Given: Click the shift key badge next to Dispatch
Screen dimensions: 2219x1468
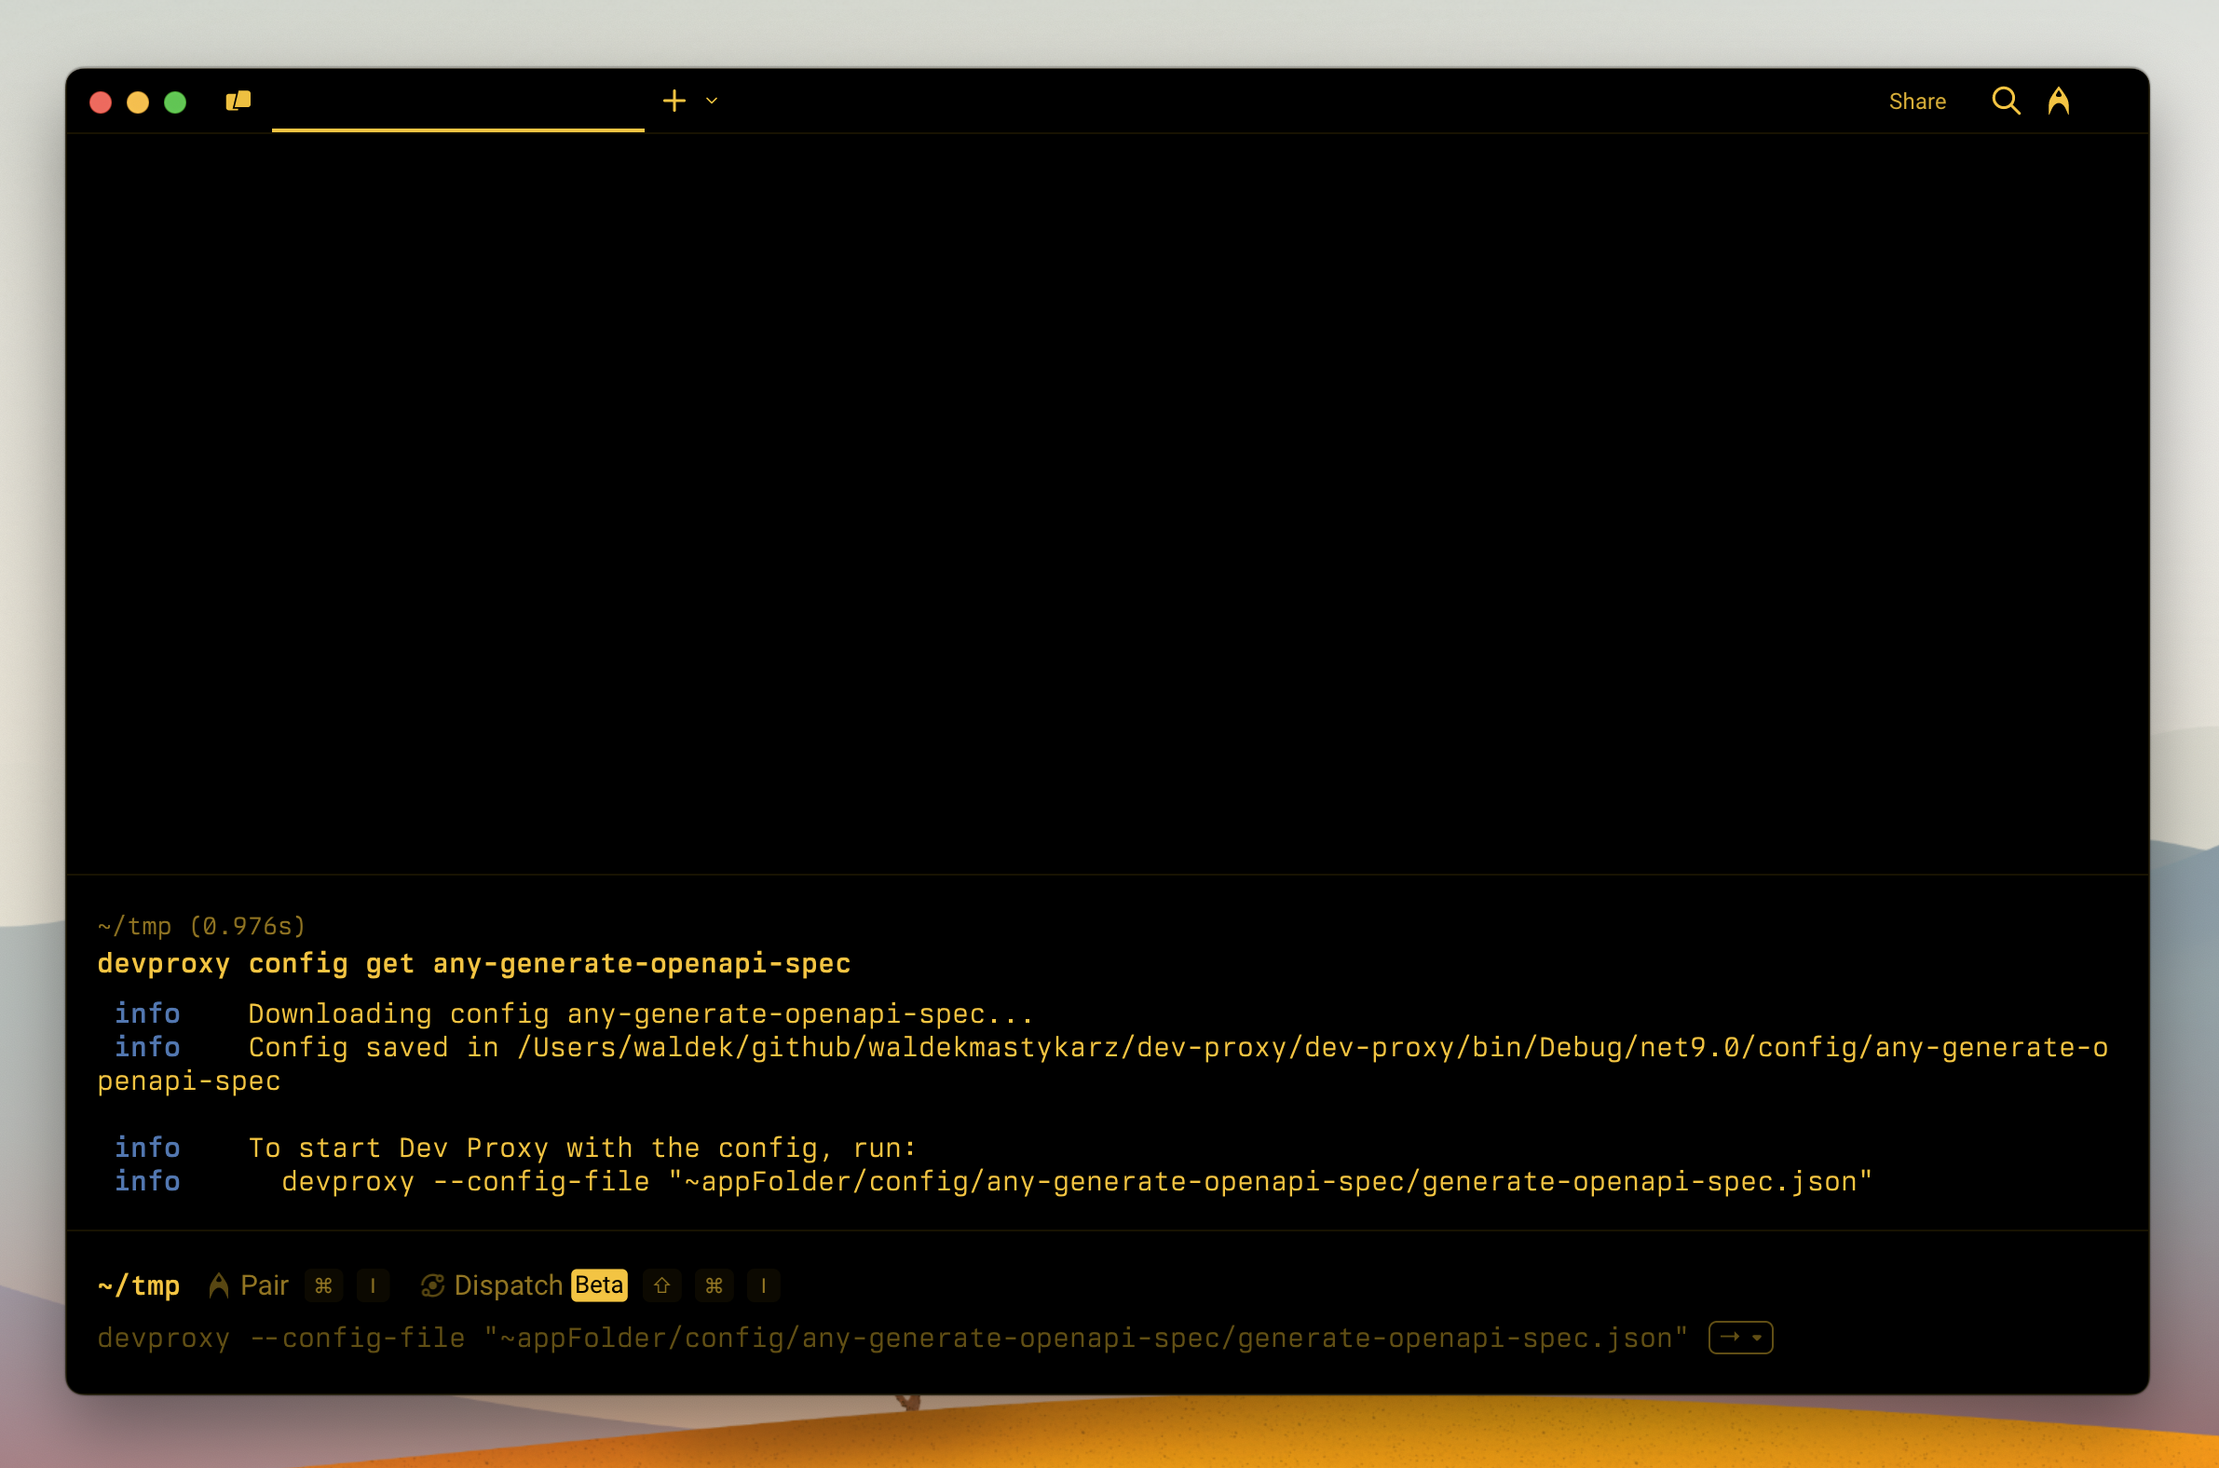Looking at the screenshot, I should click(x=662, y=1285).
